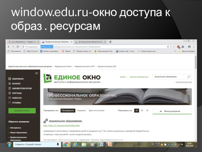Show 10 results per page

coord(137,110)
